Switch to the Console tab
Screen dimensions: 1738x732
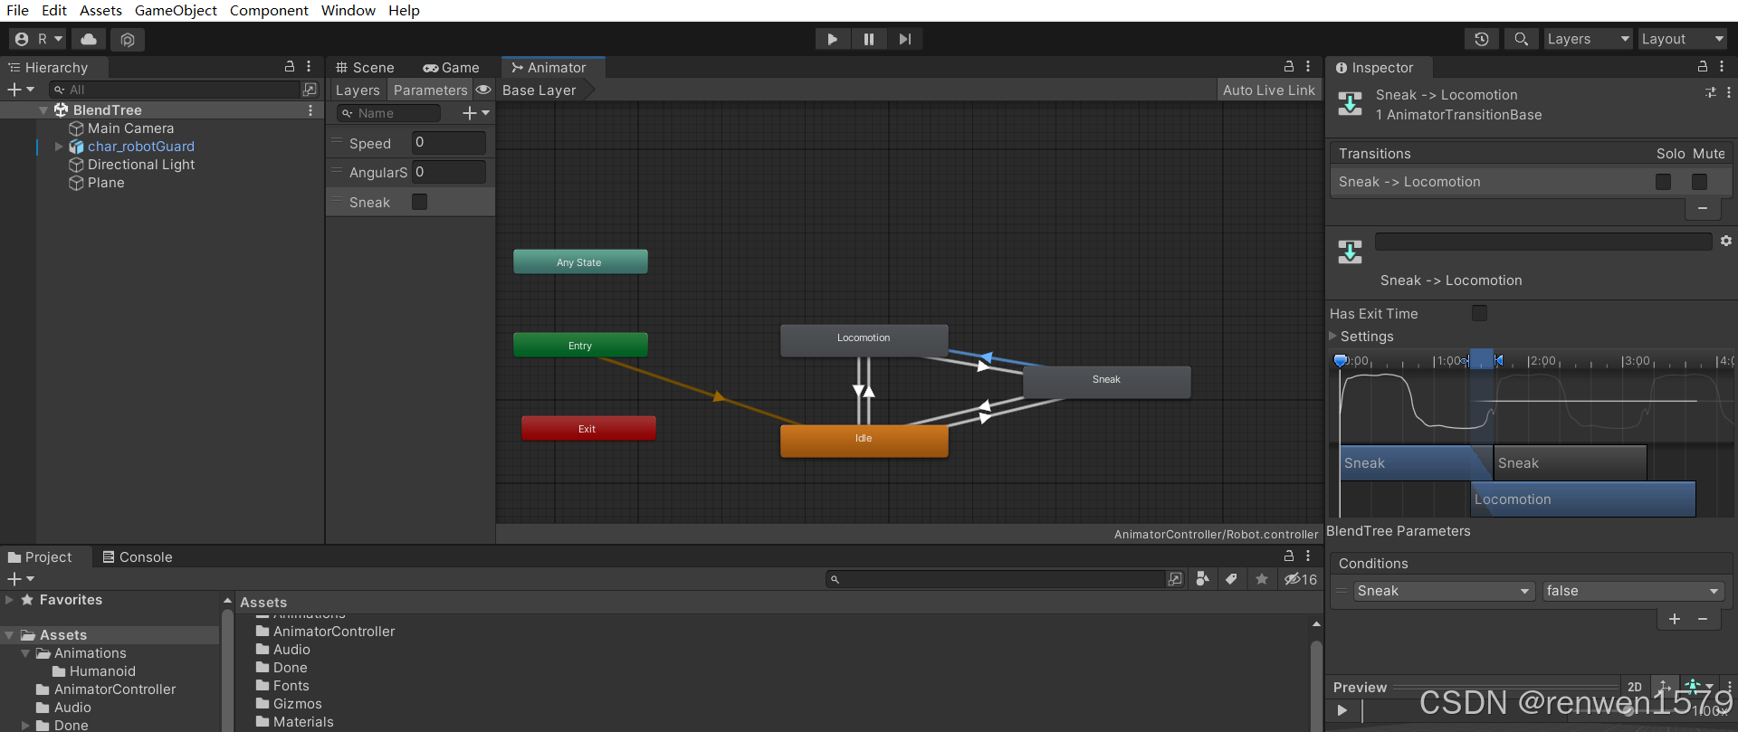pos(138,556)
